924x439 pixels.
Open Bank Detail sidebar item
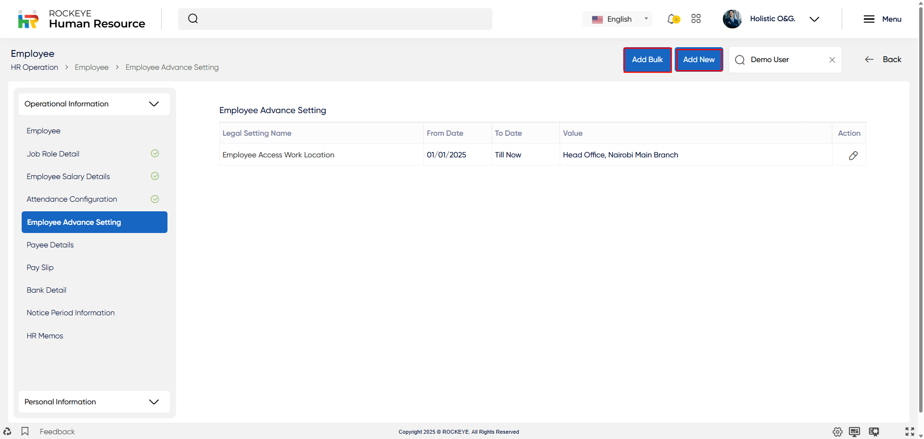click(46, 290)
